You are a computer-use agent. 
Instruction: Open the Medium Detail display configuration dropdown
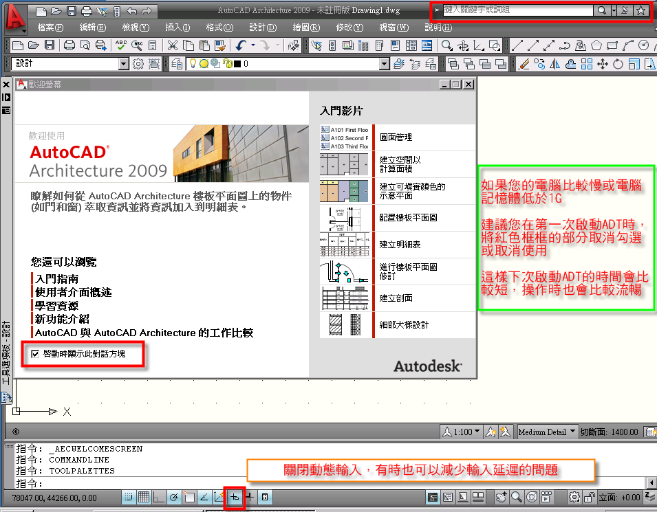click(546, 432)
